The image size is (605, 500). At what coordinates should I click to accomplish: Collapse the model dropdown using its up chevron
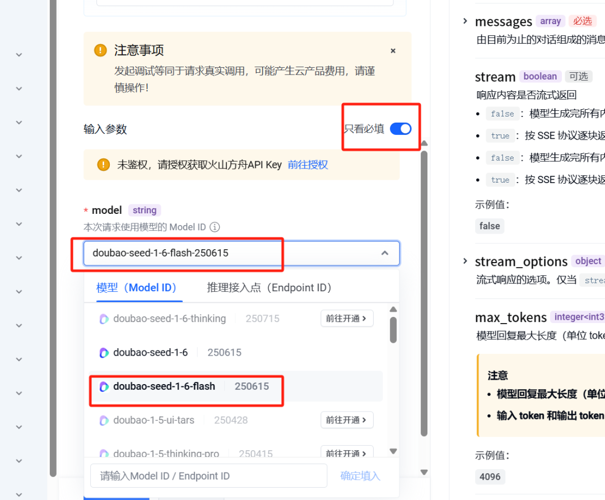click(385, 253)
